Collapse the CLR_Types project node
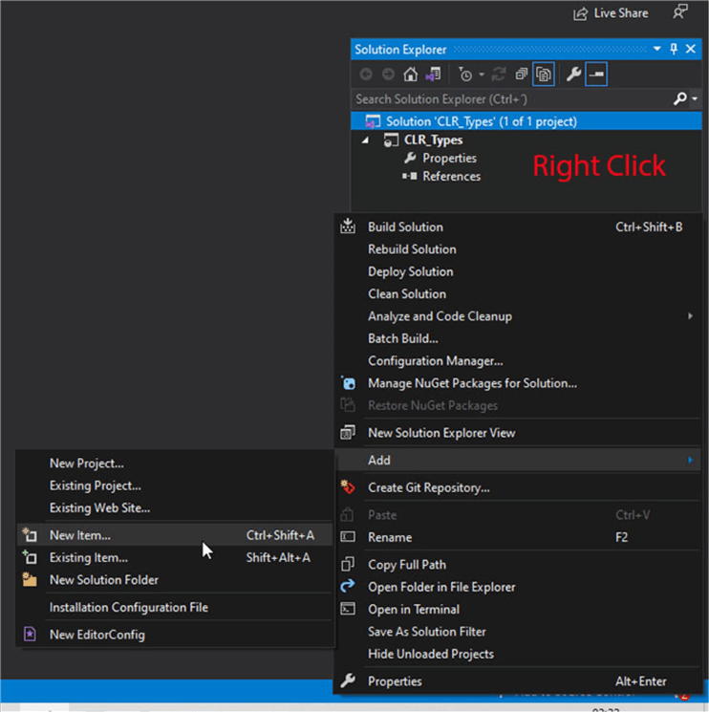The image size is (709, 712). (x=365, y=140)
